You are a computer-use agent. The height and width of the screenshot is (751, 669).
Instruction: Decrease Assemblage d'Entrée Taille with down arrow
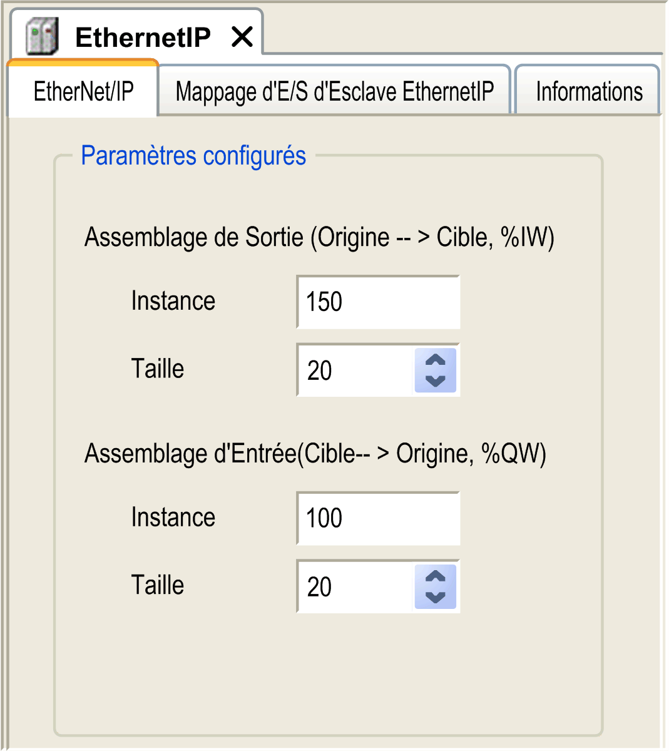click(435, 597)
